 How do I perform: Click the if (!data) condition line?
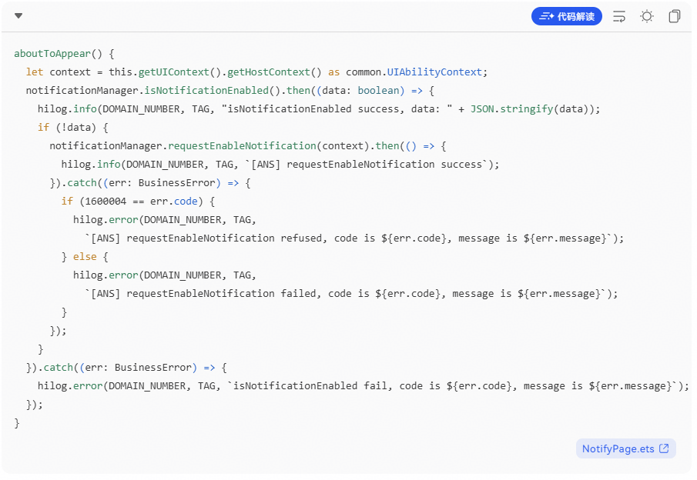click(x=73, y=128)
